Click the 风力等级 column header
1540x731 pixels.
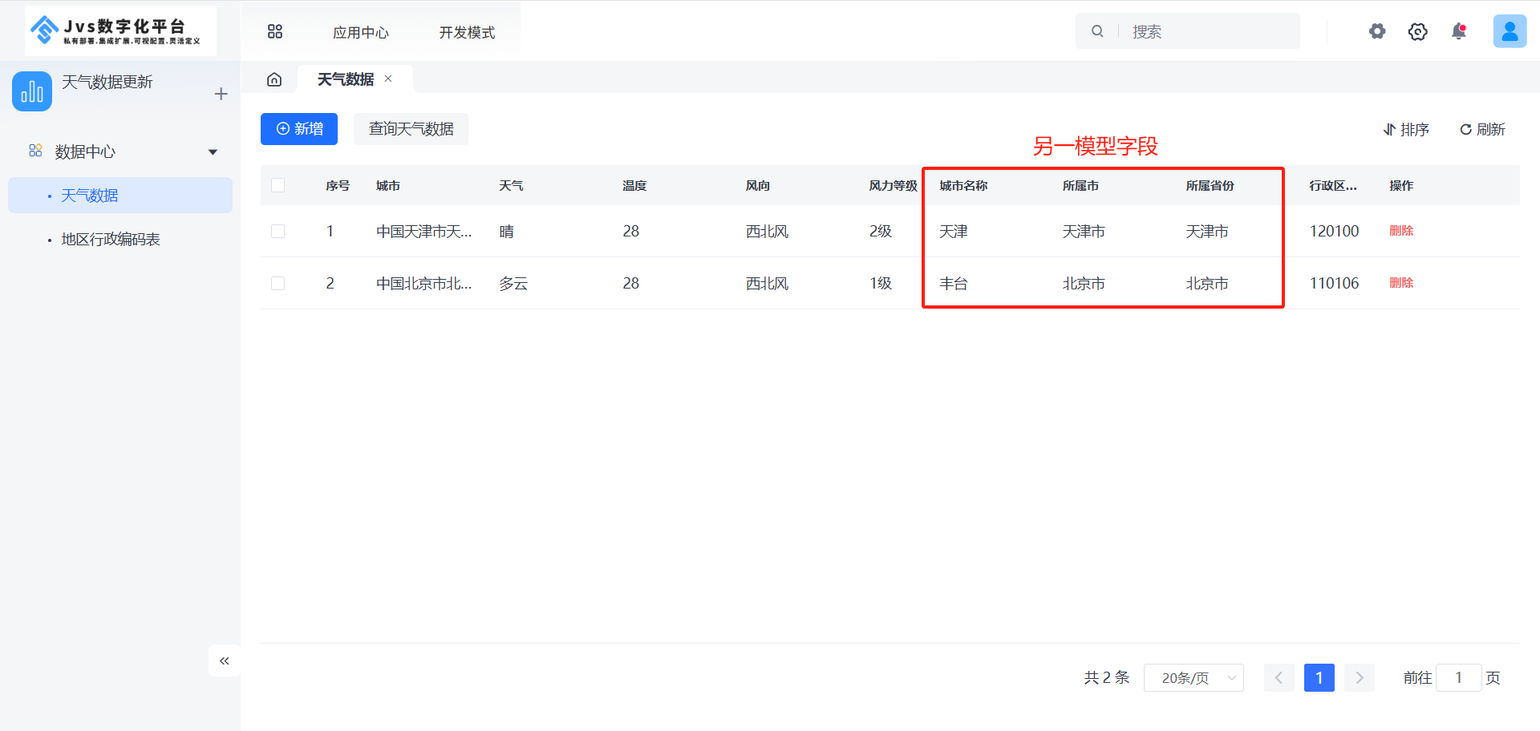(x=893, y=185)
